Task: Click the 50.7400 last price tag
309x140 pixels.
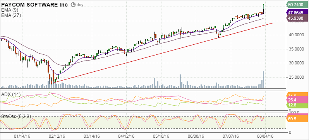Action: pos(297,5)
